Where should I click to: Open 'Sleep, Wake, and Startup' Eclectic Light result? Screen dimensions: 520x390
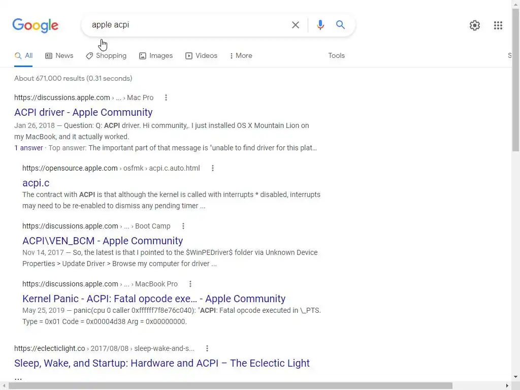tap(162, 363)
